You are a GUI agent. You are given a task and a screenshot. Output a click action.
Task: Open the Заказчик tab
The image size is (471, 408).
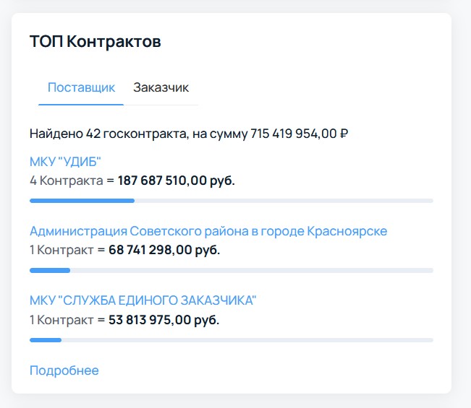tap(161, 87)
